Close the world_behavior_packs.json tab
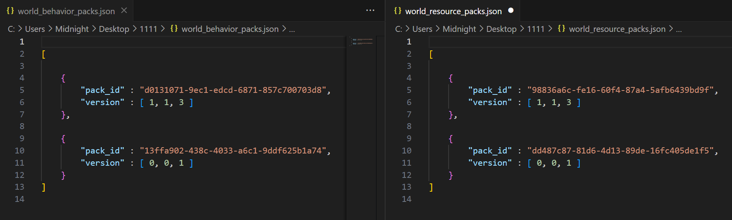 point(124,11)
